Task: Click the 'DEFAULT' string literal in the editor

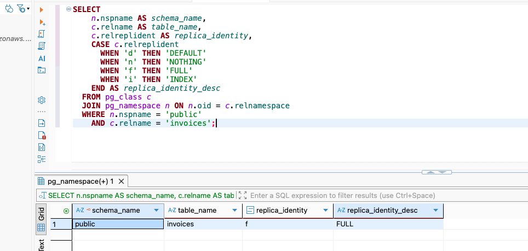Action: (x=186, y=54)
